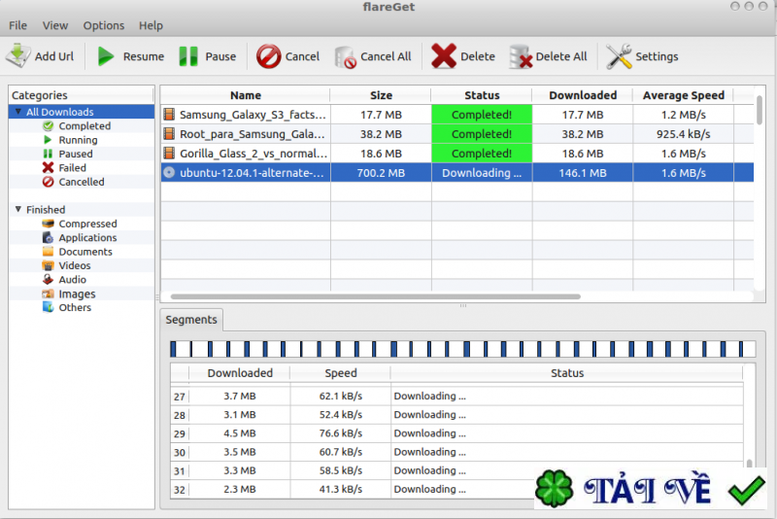Image resolution: width=777 pixels, height=519 pixels.
Task: Click the Settings button label
Action: coord(657,56)
